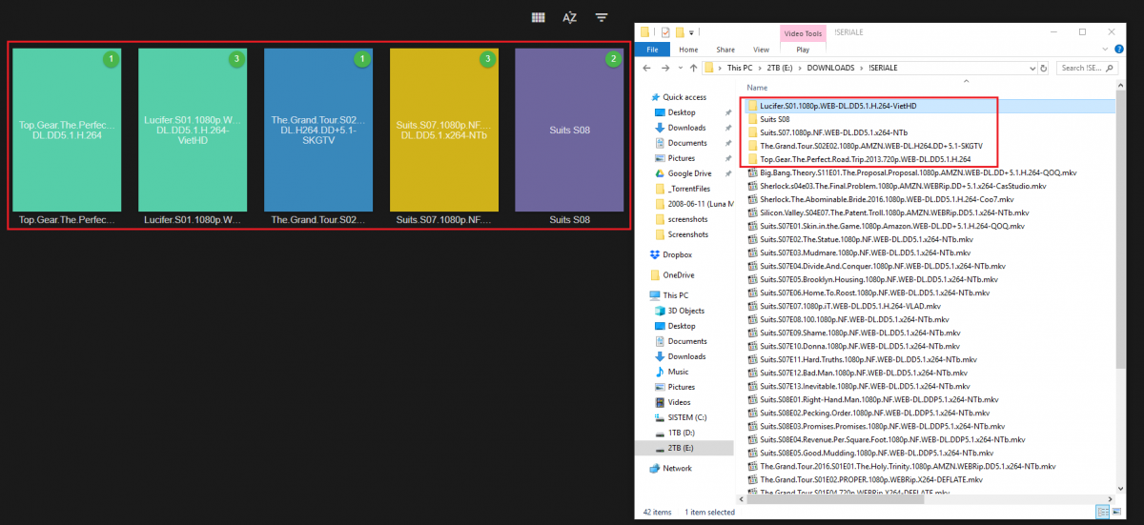Image resolution: width=1144 pixels, height=525 pixels.
Task: Open Dropbox in navigation pane
Action: 675,255
